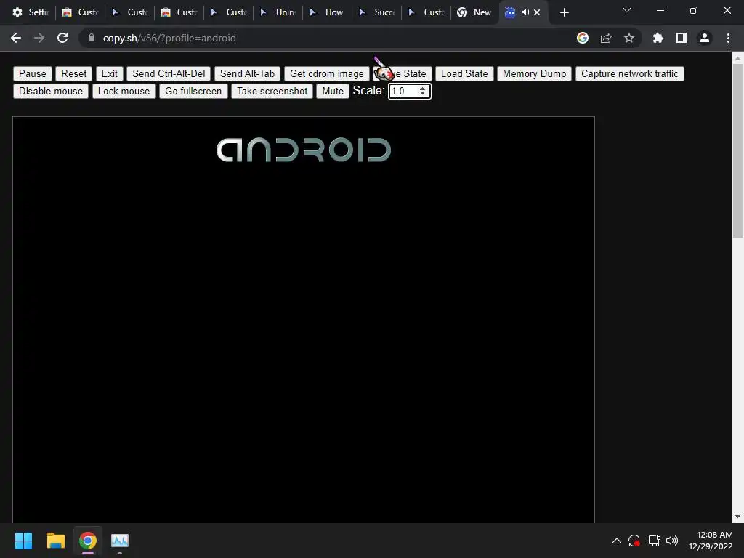Screen dimensions: 744x558
Task: Bookmark this page with the star icon
Action: pos(629,38)
